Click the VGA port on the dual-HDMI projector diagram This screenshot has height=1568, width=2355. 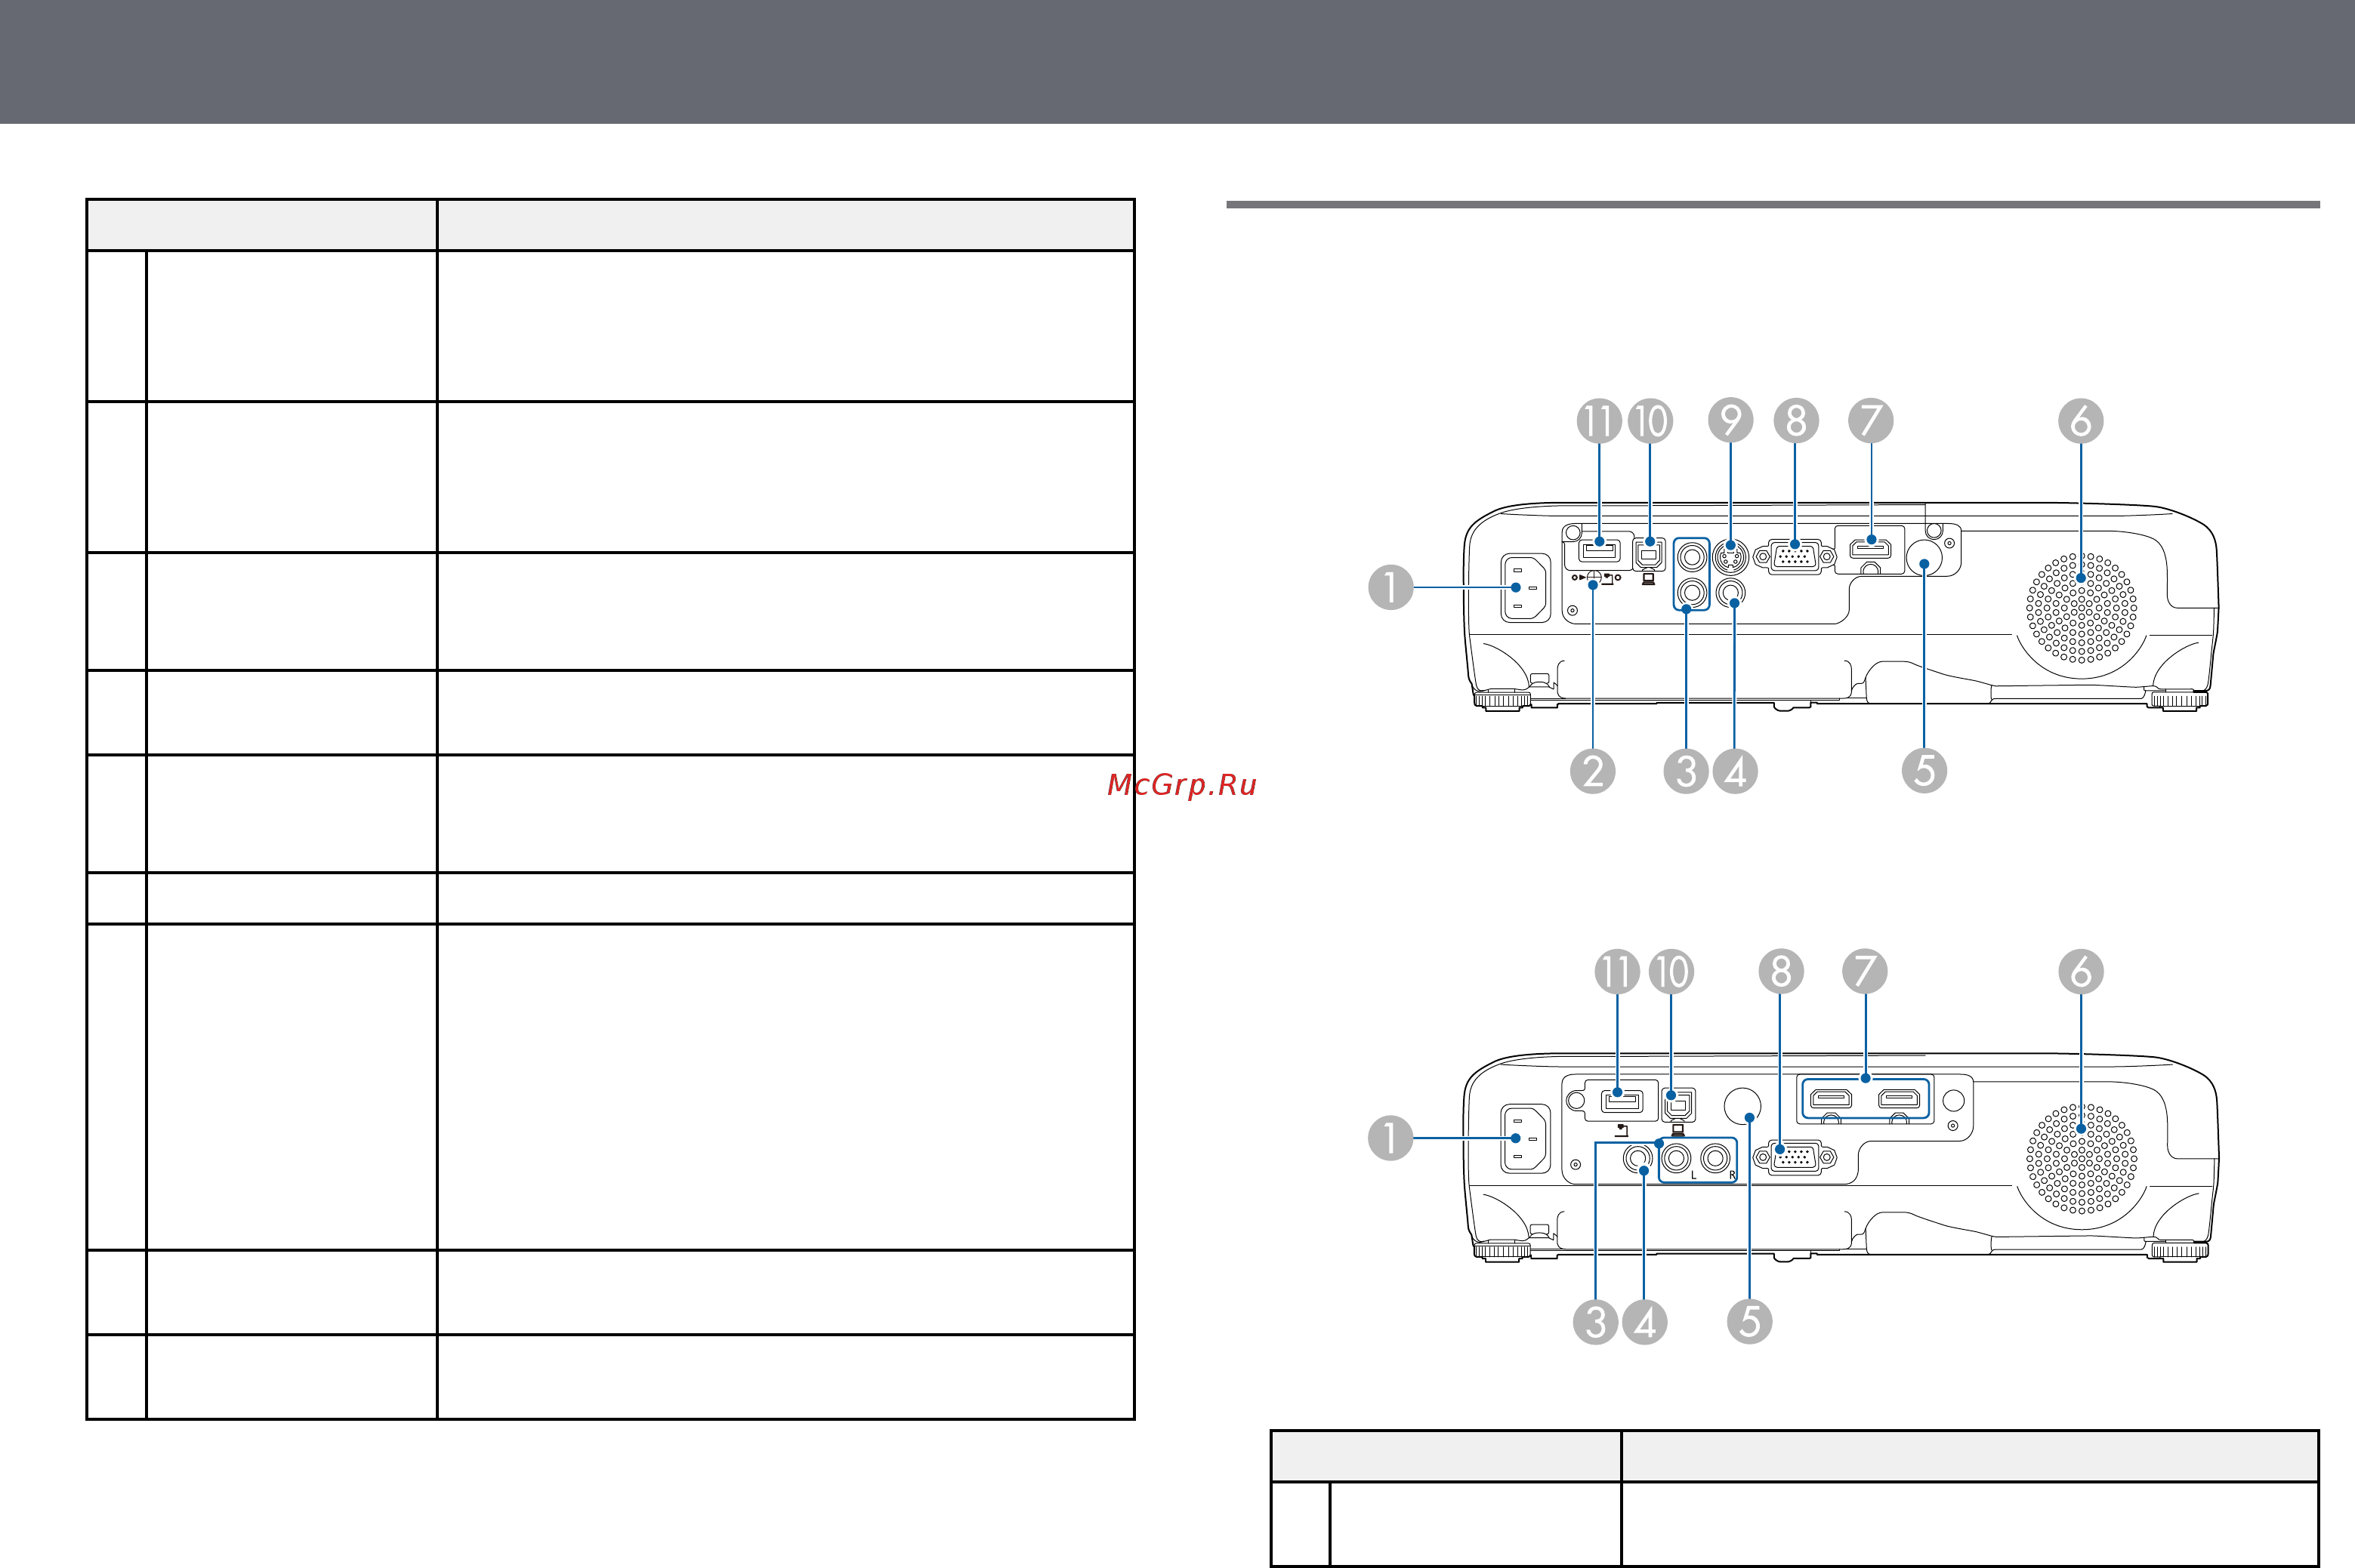pyautogui.click(x=1796, y=1158)
